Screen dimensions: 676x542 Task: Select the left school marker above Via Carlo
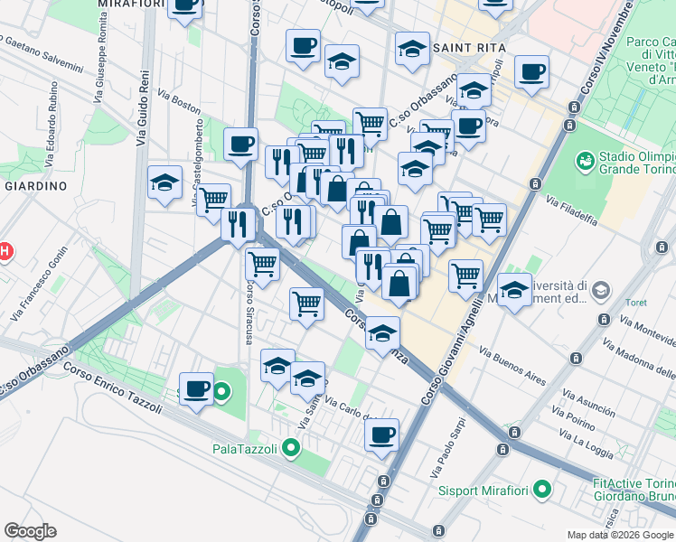coord(277,369)
